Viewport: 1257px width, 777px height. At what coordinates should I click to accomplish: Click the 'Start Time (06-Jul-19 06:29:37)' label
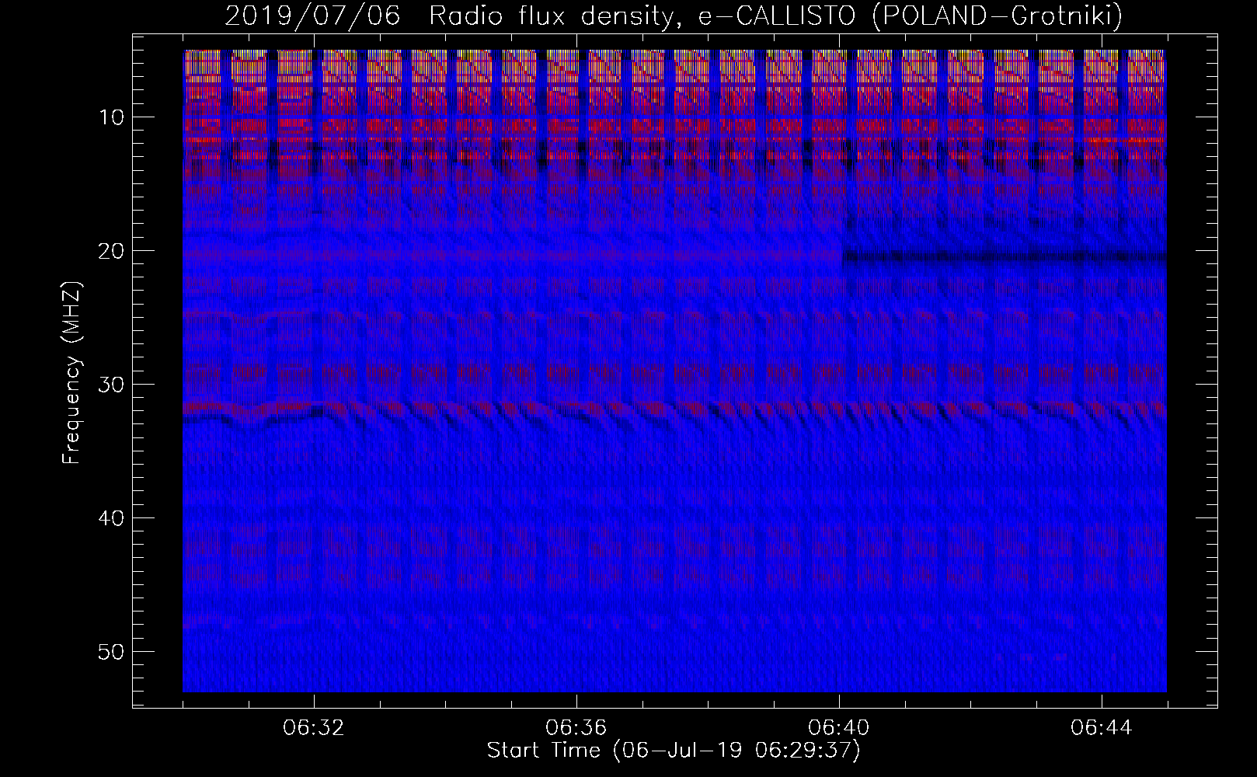tap(674, 751)
